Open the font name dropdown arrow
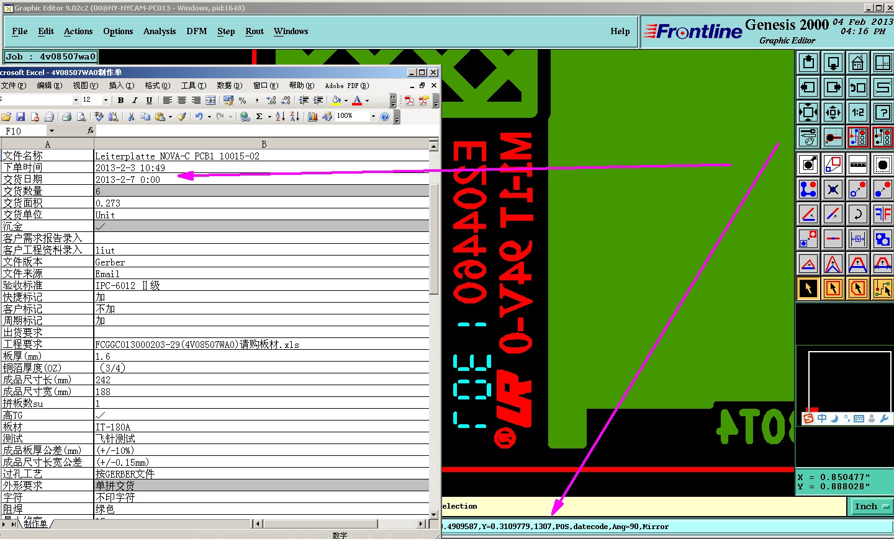This screenshot has width=894, height=539. [x=76, y=100]
